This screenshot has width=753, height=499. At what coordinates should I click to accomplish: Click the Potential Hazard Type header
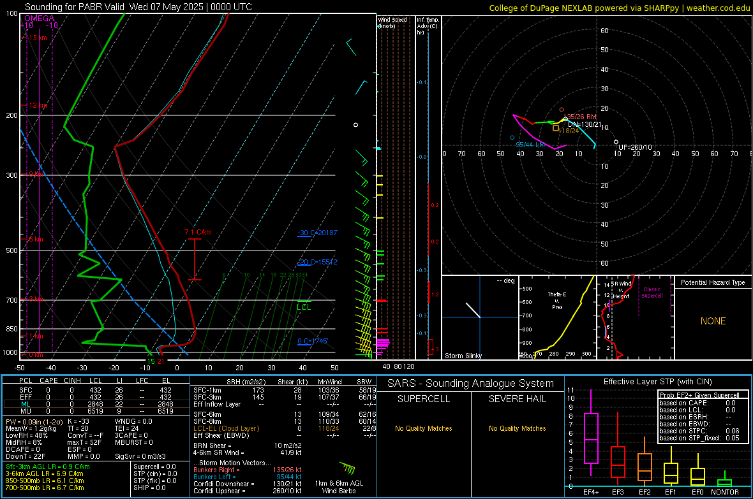(x=713, y=282)
